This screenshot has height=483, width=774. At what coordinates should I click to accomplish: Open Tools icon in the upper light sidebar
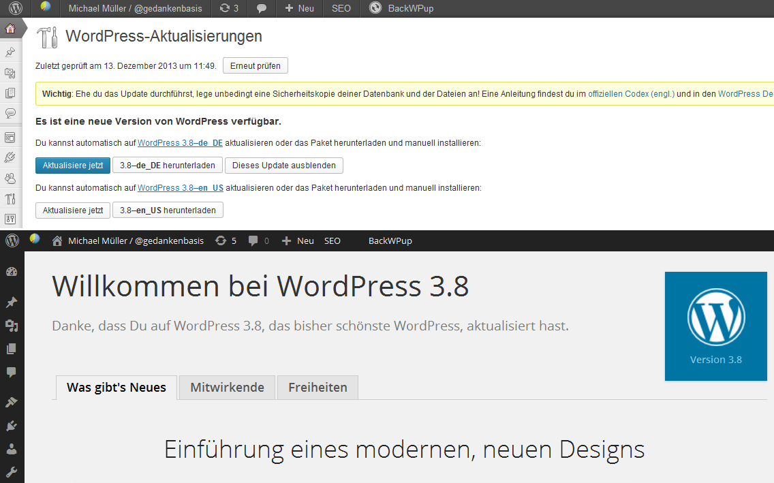point(10,199)
